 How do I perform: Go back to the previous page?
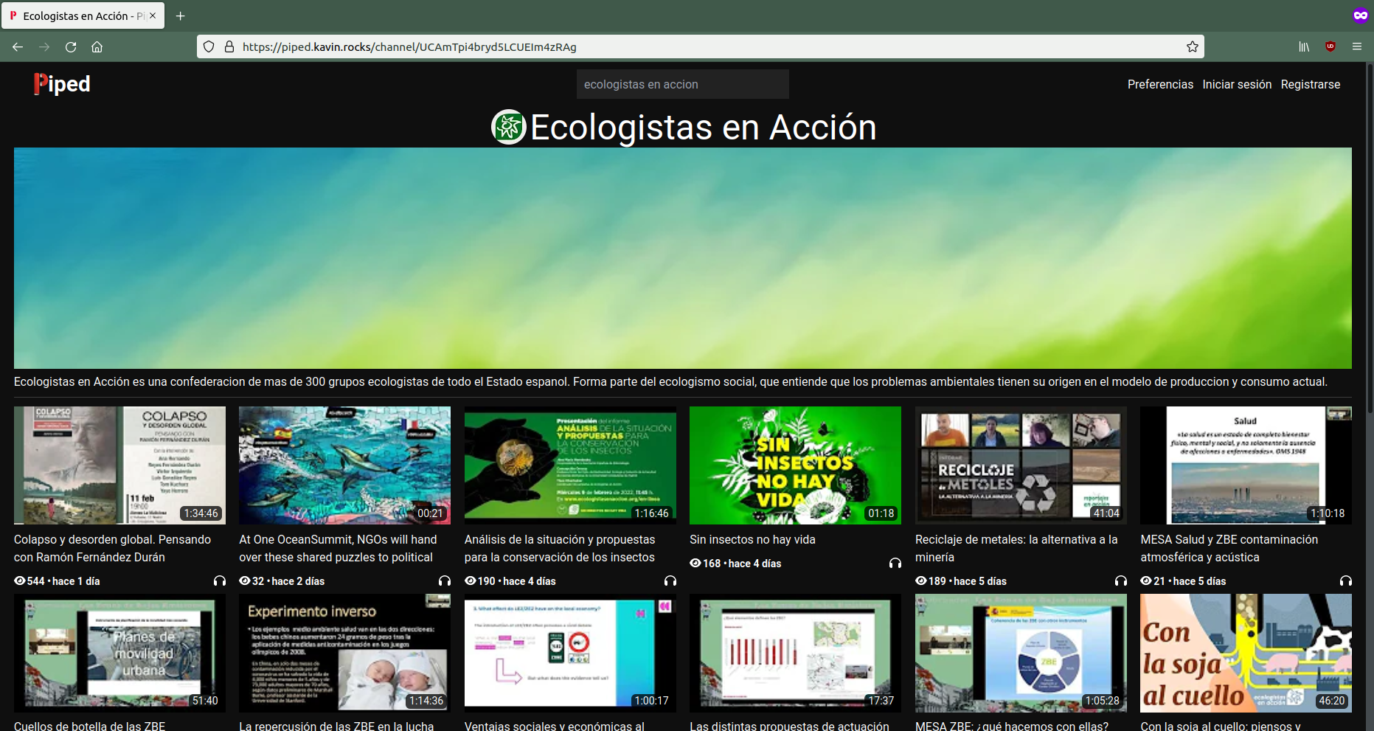click(x=18, y=46)
